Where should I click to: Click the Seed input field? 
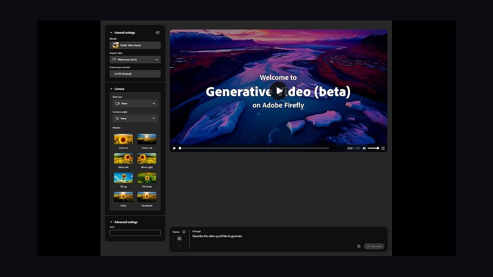[135, 233]
